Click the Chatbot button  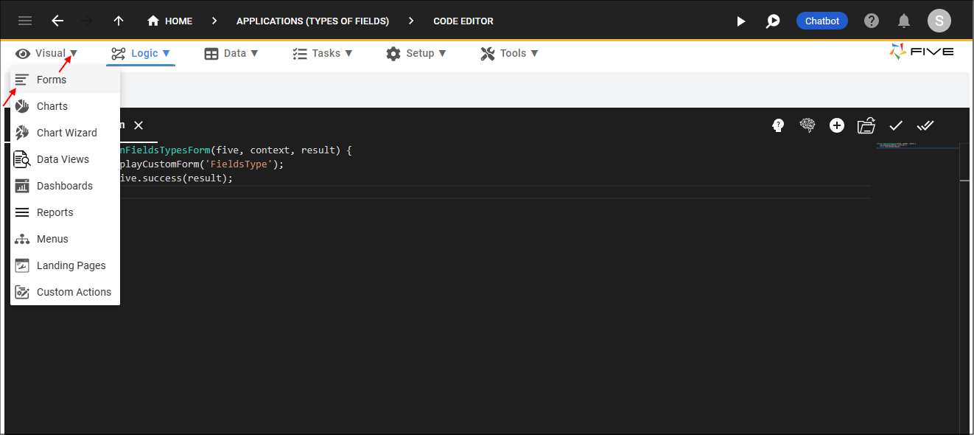[x=821, y=21]
